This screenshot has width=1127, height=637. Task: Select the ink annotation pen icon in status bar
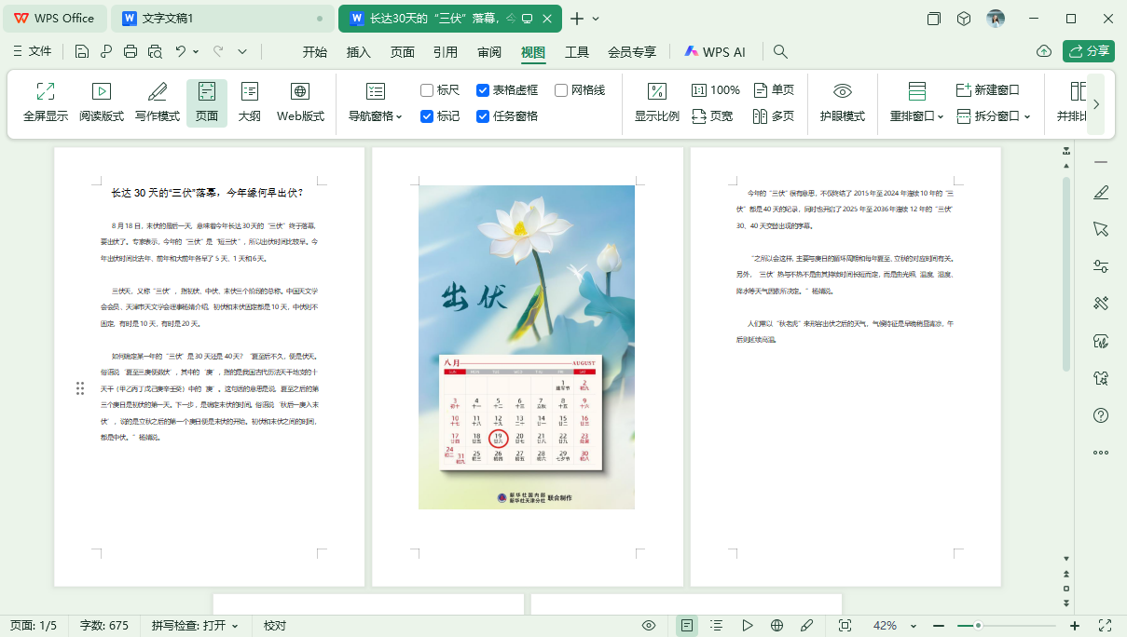coord(807,625)
